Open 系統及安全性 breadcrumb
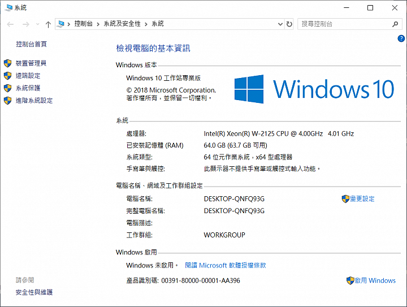The width and height of the screenshot is (407, 307). coord(122,24)
